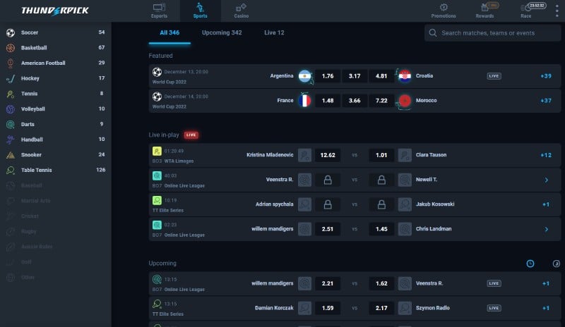565x327 pixels.
Task: Open the Rewards gift icon
Action: (x=484, y=11)
